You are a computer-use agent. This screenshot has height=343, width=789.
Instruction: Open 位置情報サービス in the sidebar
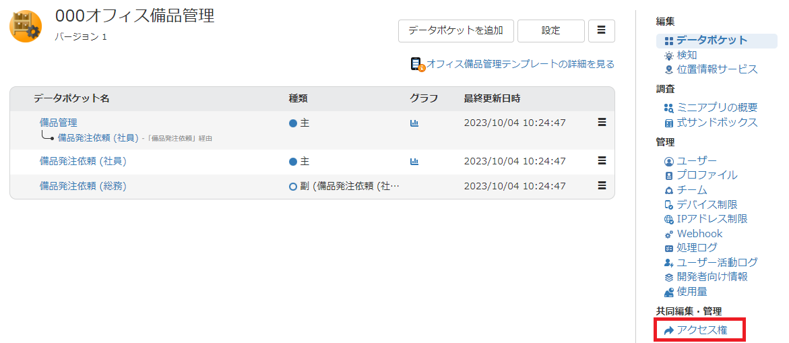717,69
